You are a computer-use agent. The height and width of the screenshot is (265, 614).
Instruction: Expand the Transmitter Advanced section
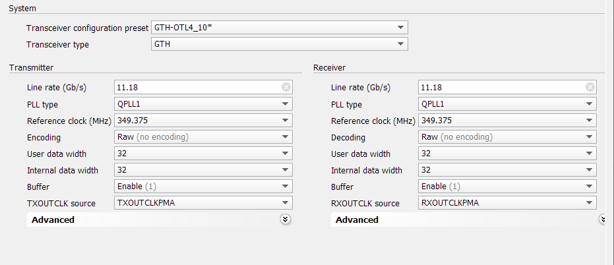[x=286, y=220]
